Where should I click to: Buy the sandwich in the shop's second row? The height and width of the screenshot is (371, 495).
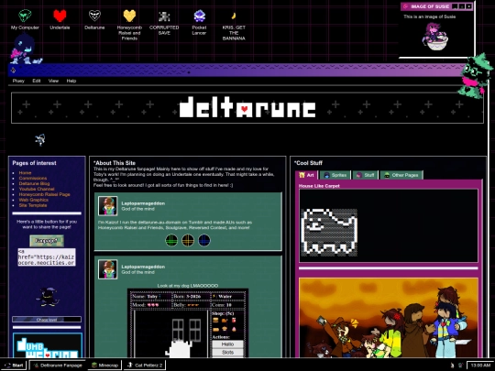[215, 329]
